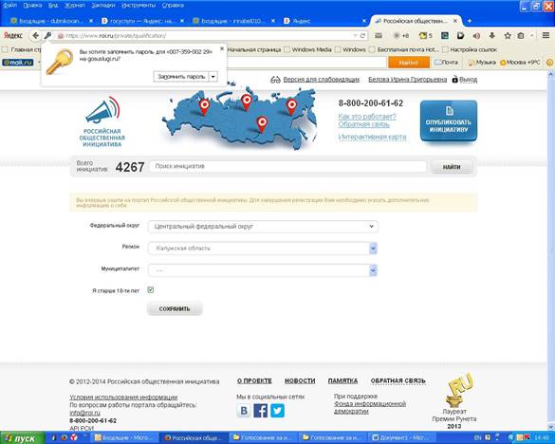Open the ПАМЯТКА footer link
Screen dimensions: 555x444
pos(342,381)
